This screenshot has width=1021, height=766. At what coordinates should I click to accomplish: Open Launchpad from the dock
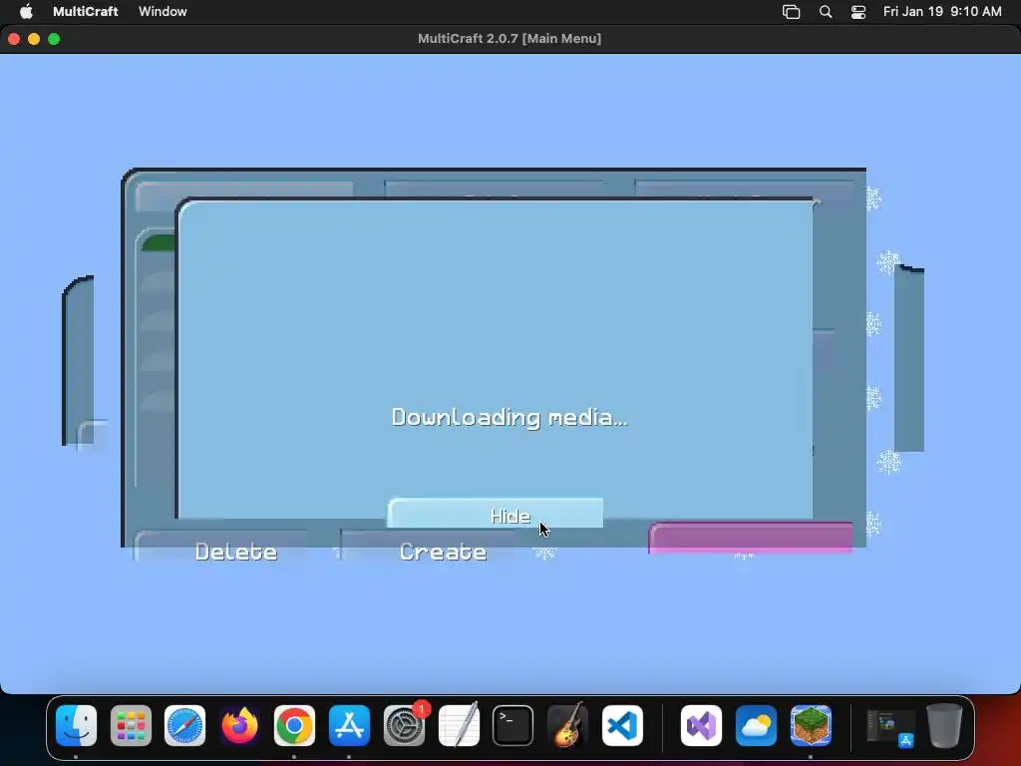pyautogui.click(x=131, y=725)
